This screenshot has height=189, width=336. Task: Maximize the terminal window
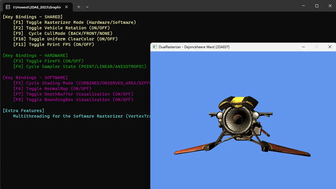click(x=317, y=6)
